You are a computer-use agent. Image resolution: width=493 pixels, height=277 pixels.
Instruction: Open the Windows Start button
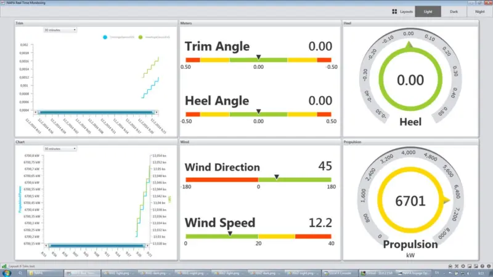pyautogui.click(x=7, y=273)
